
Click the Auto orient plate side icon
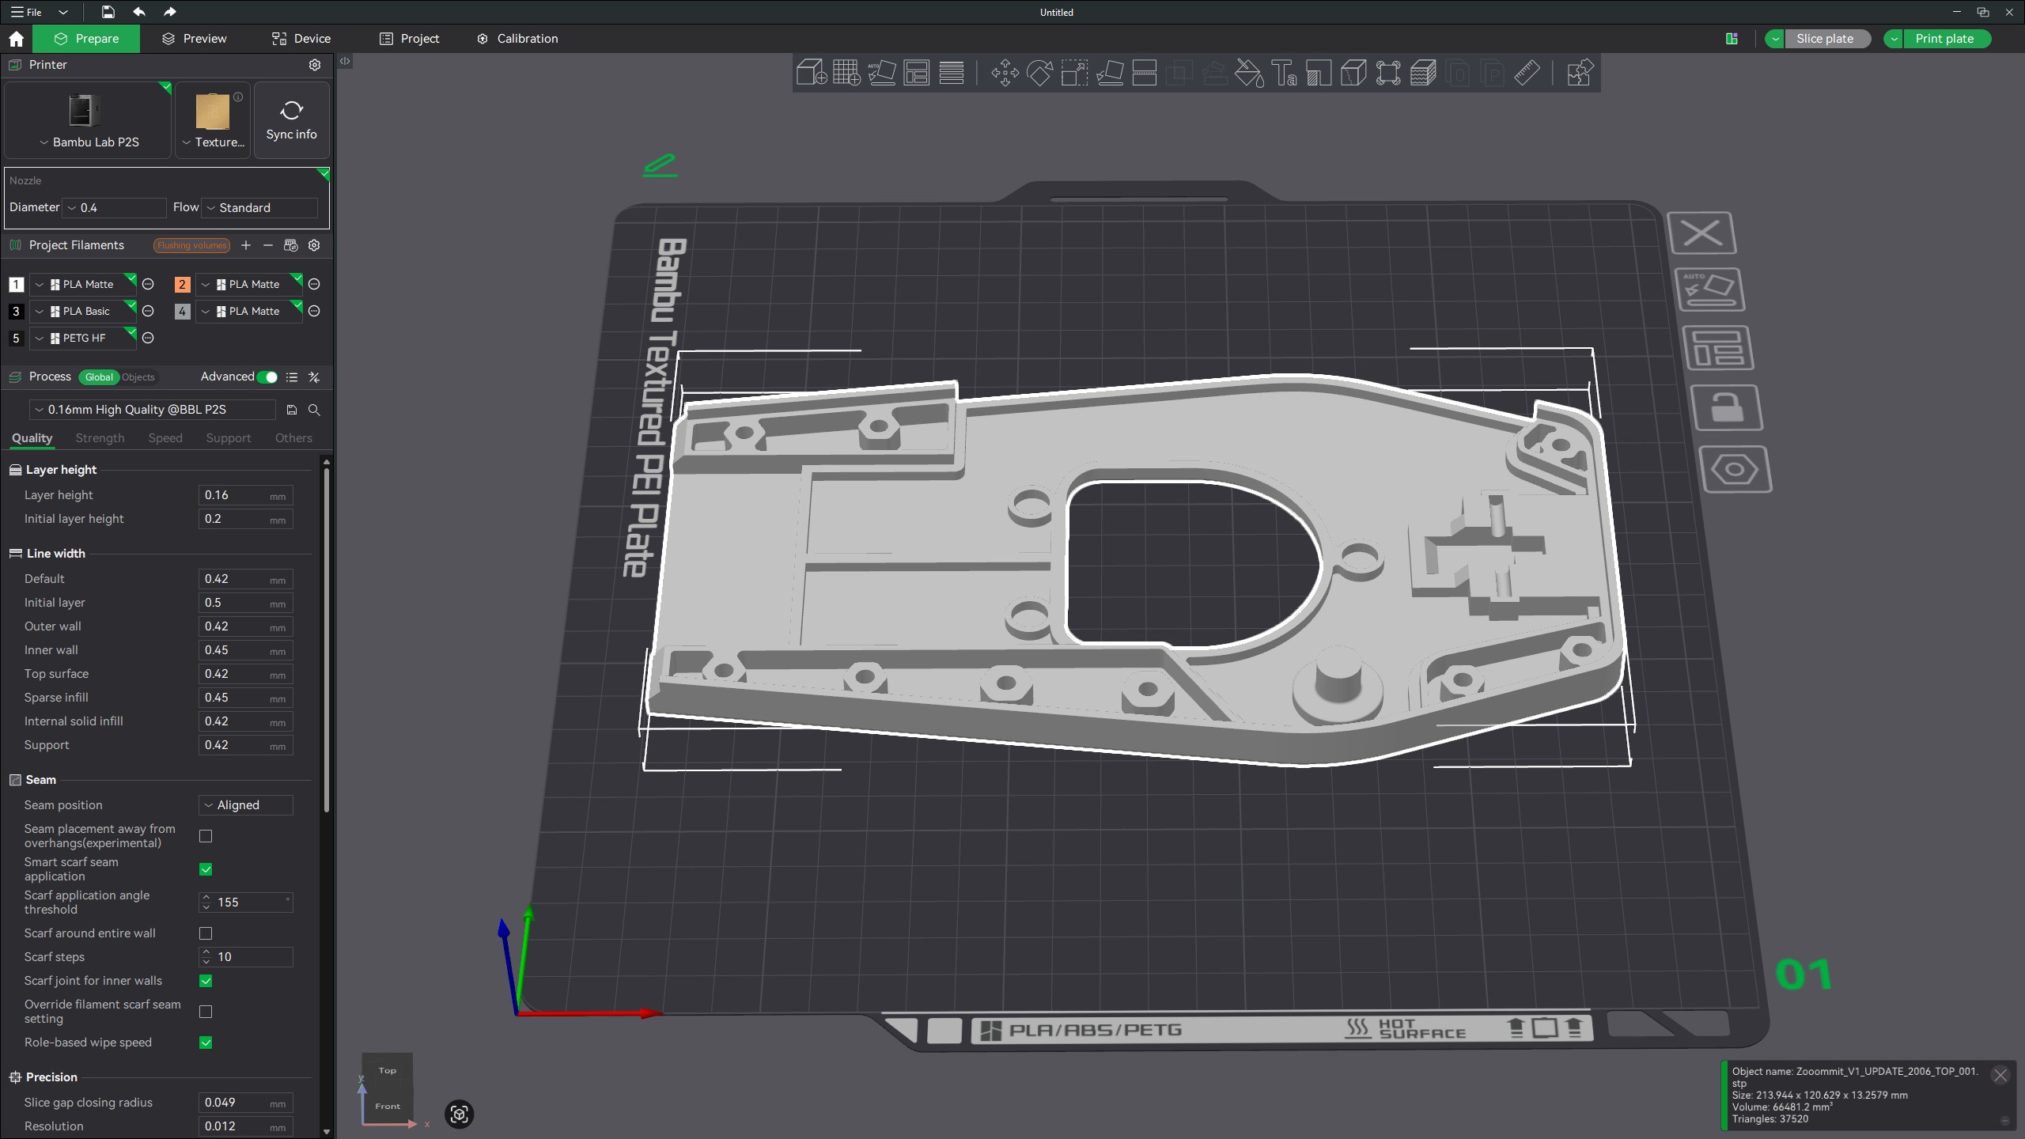(1709, 289)
